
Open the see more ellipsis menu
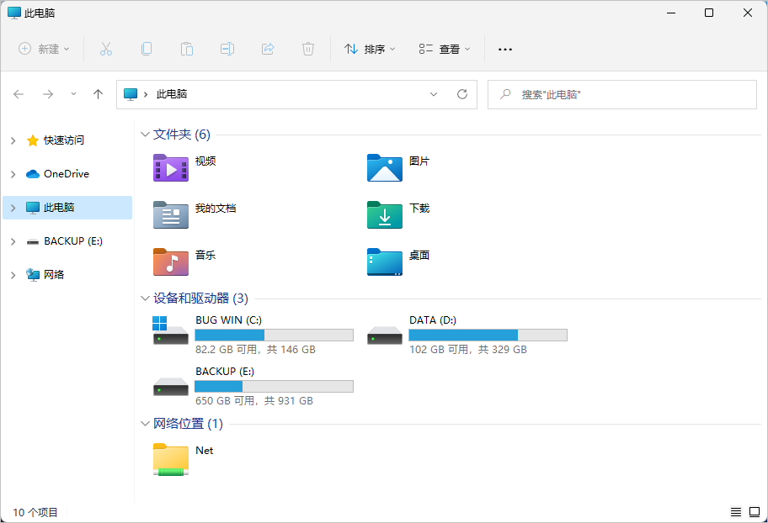pos(505,49)
